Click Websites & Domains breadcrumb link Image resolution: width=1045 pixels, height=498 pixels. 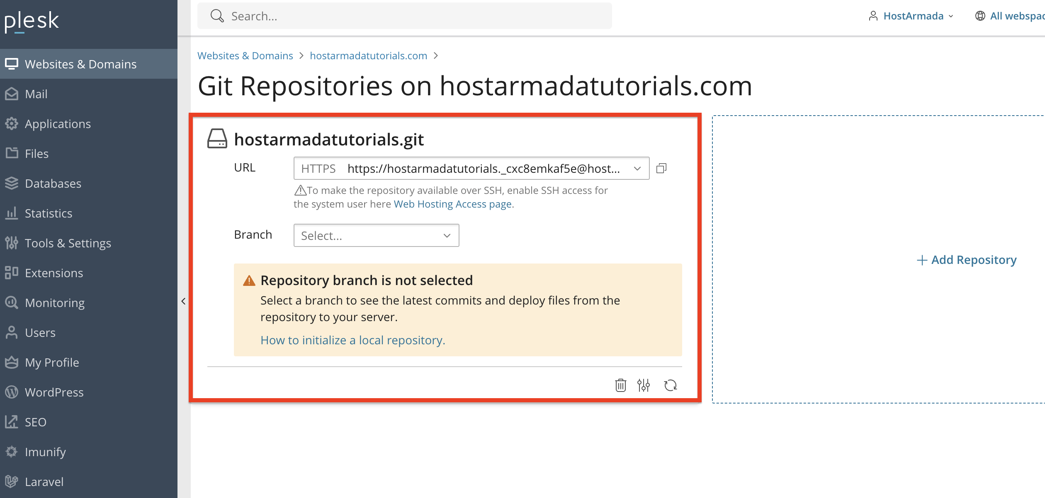pyautogui.click(x=245, y=56)
